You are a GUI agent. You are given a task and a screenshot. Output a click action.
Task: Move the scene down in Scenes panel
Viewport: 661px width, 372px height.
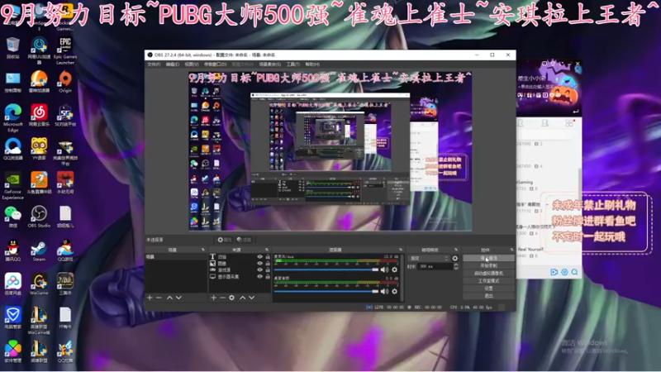point(178,298)
